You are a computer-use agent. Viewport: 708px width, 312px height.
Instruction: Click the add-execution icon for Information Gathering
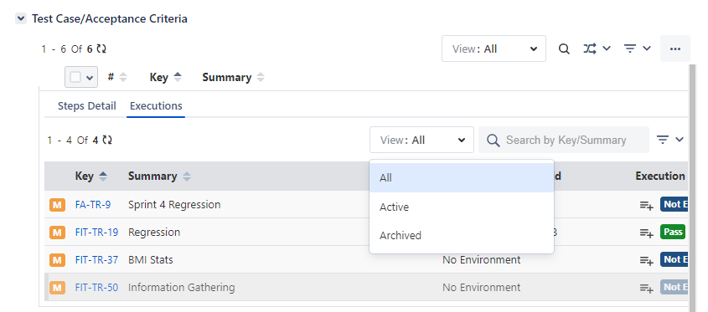(646, 288)
